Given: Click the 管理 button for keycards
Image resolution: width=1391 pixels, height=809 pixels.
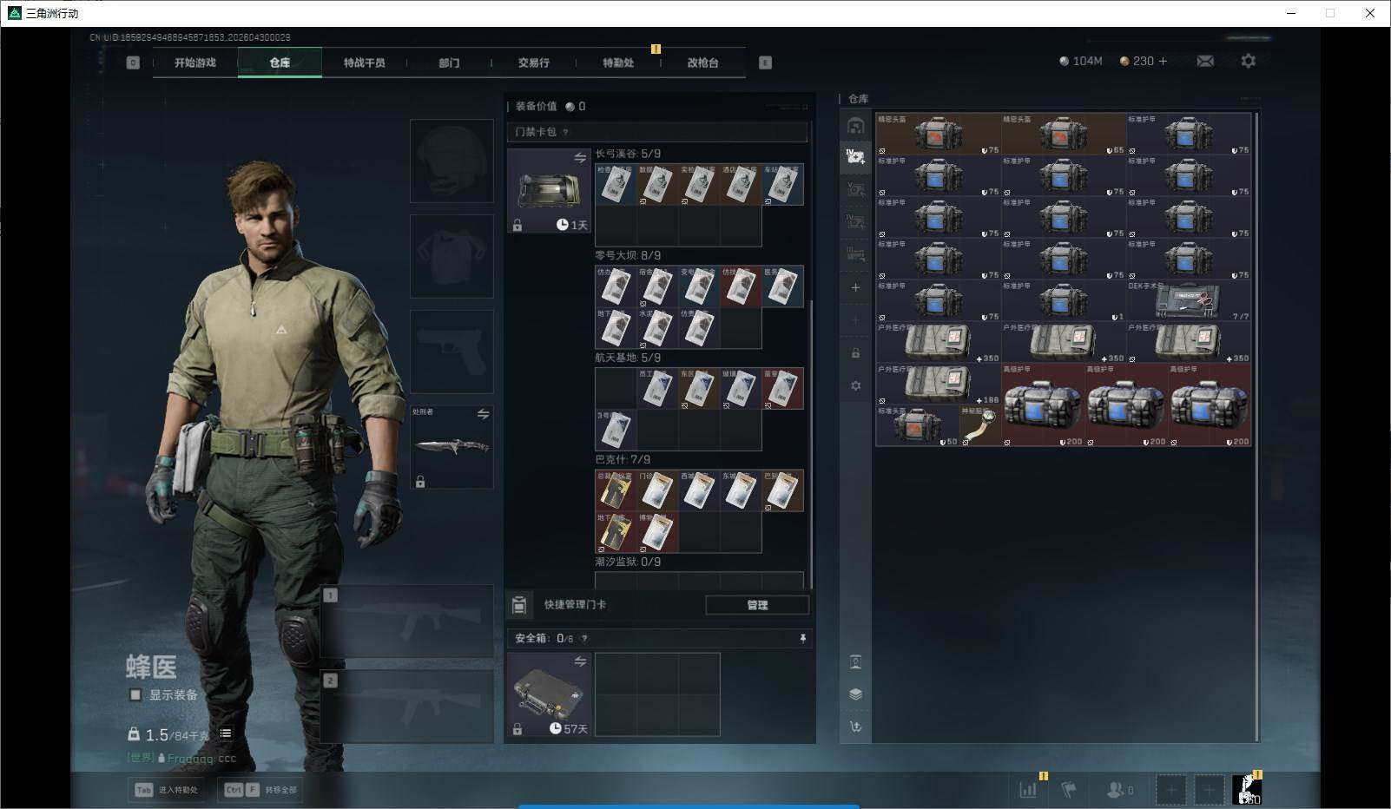Looking at the screenshot, I should coord(757,605).
